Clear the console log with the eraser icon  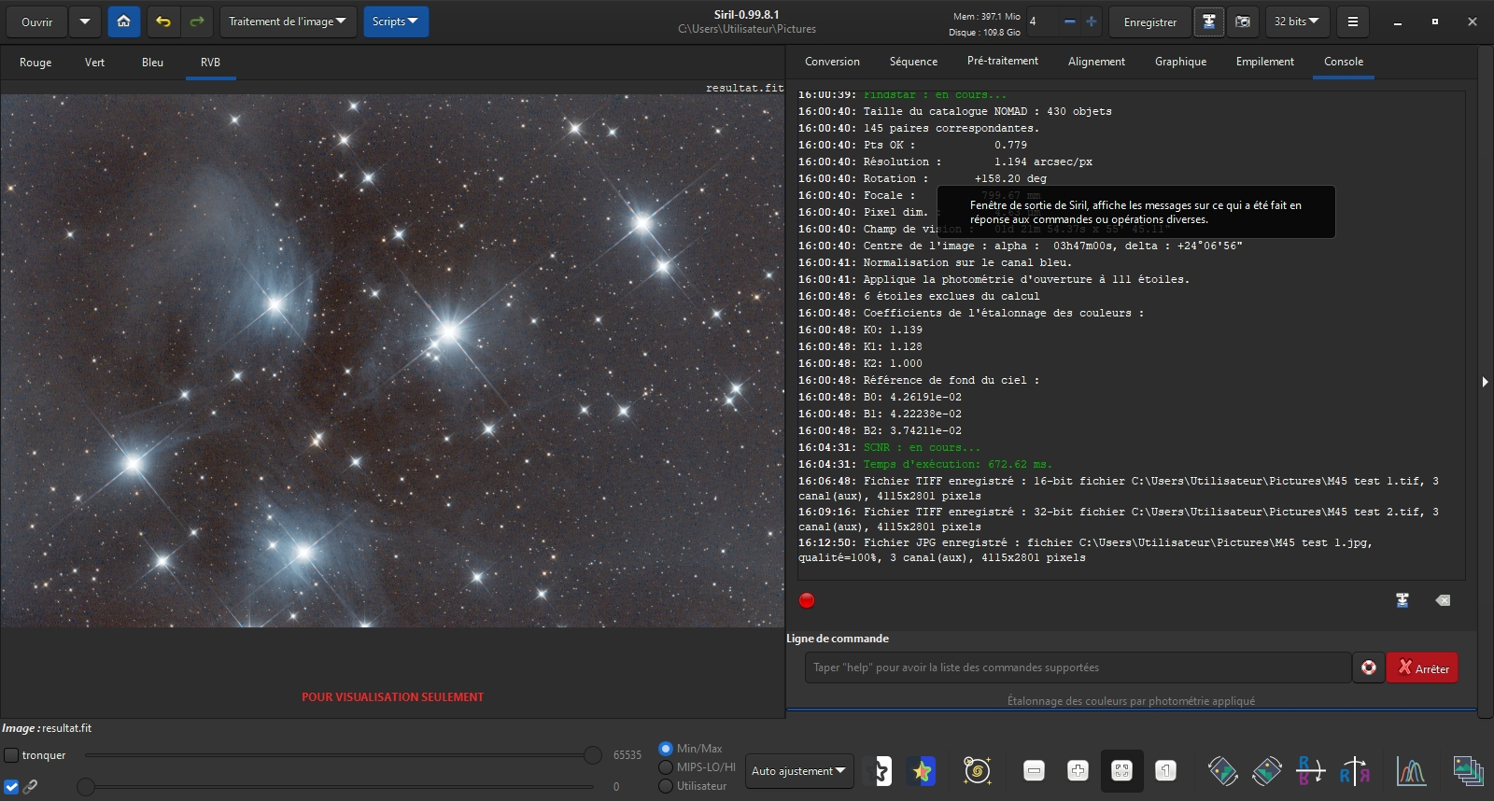click(x=1443, y=600)
